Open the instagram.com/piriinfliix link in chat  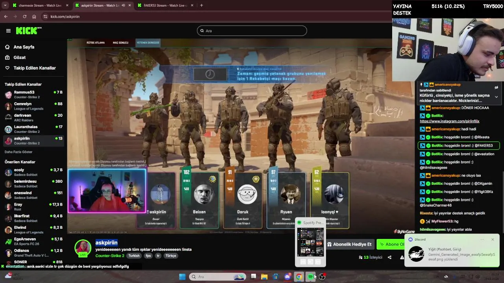449,121
